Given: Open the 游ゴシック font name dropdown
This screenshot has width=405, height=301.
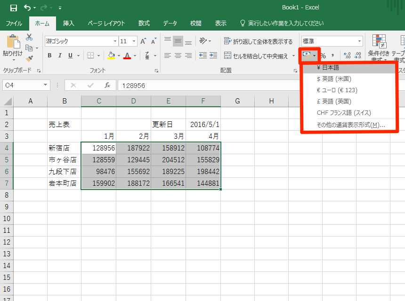Looking at the screenshot, I should 115,41.
